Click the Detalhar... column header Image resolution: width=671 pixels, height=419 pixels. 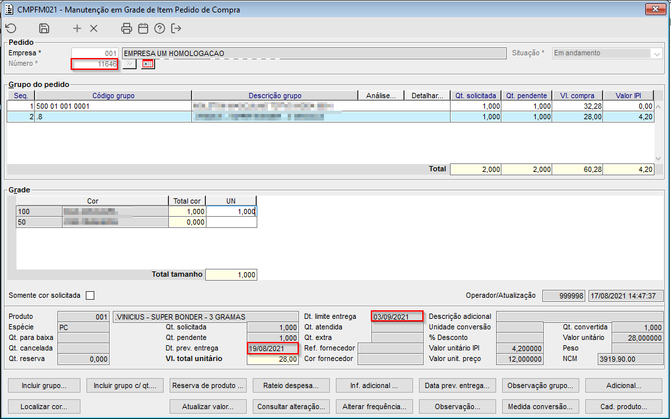click(x=427, y=96)
